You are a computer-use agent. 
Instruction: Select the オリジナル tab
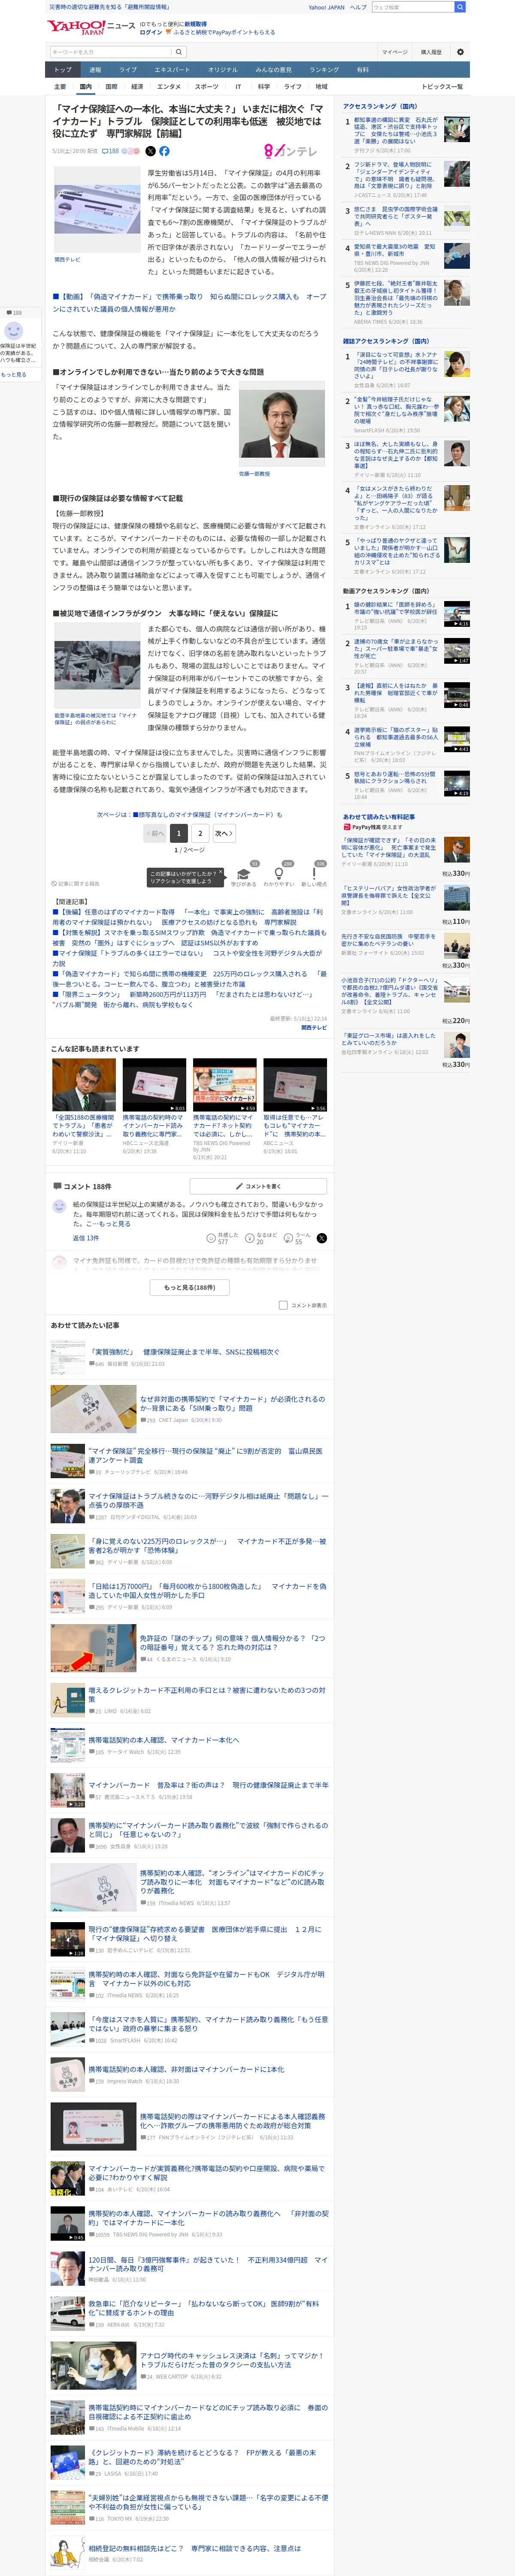(223, 70)
